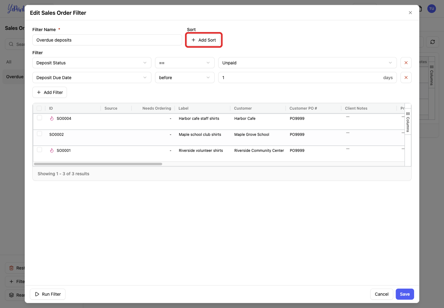Click the flame icon beside SO00004
The width and height of the screenshot is (444, 308).
click(x=52, y=119)
